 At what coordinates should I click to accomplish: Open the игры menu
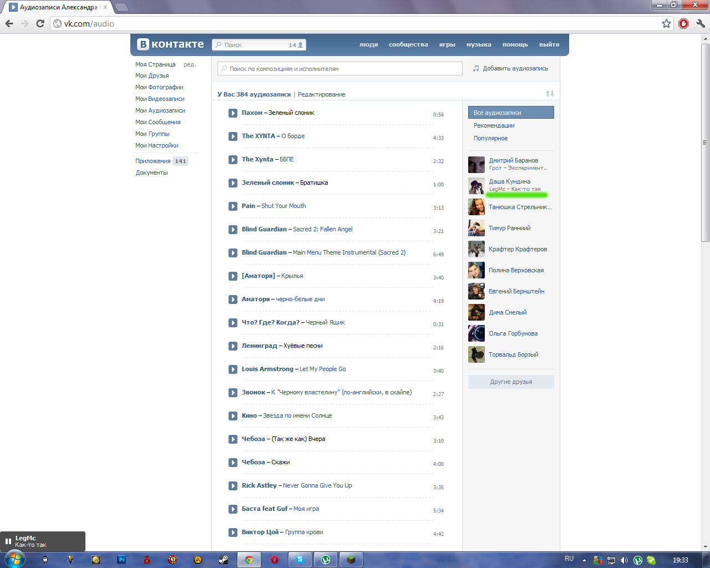point(447,44)
